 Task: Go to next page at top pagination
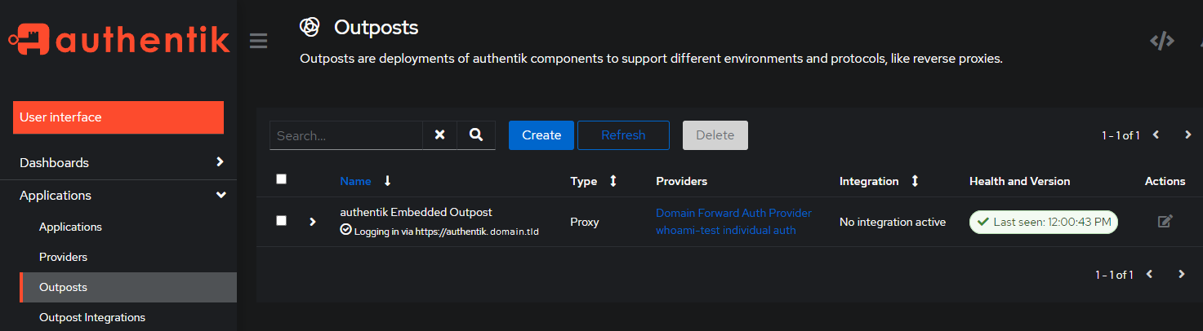click(1188, 135)
